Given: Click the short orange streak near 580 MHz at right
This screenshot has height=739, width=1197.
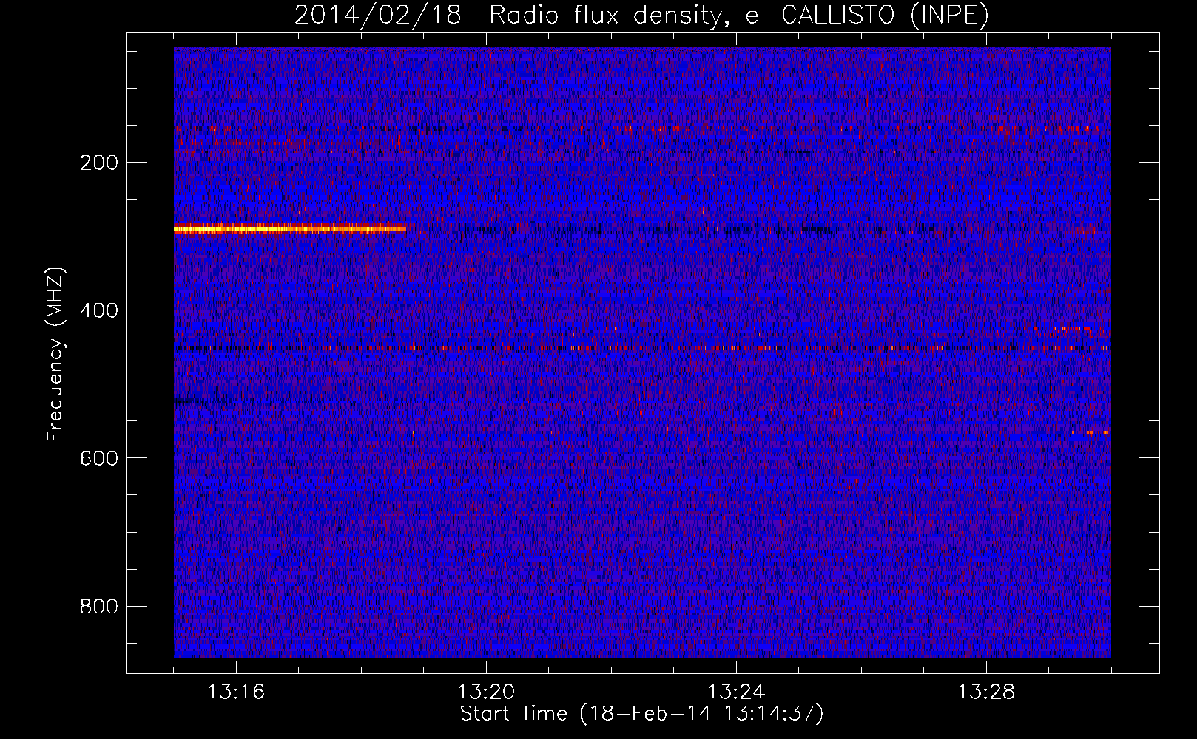Looking at the screenshot, I should (1090, 432).
